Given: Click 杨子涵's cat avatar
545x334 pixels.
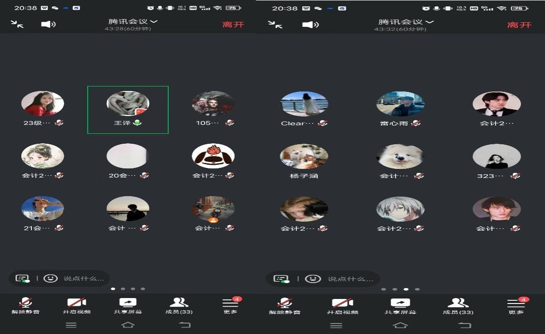Looking at the screenshot, I should pos(304,157).
